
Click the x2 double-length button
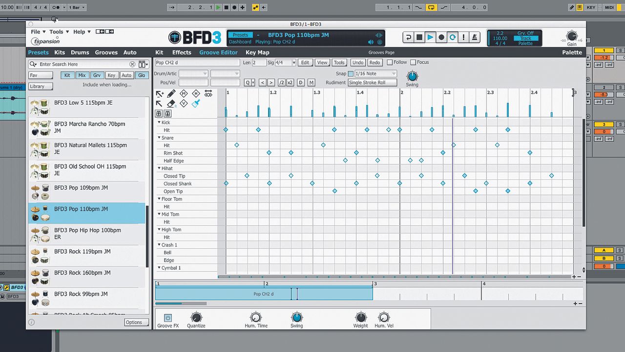click(x=290, y=83)
